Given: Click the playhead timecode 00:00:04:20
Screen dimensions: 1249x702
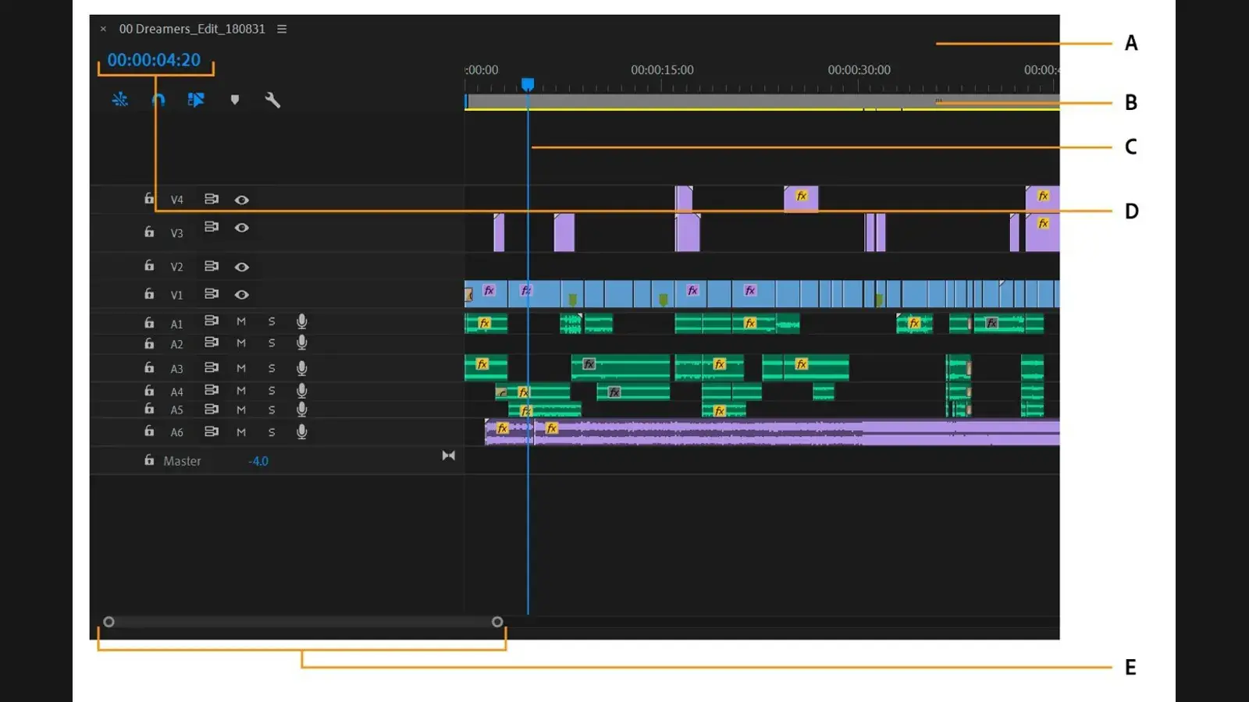Looking at the screenshot, I should [x=154, y=60].
